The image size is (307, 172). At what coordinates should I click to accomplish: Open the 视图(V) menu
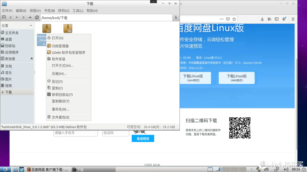(x=35, y=11)
